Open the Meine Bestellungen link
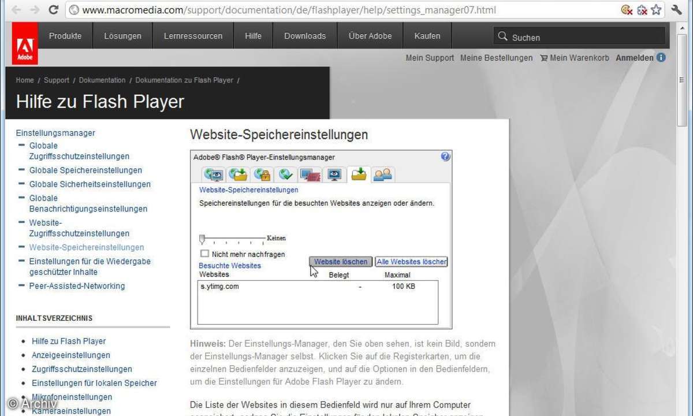The image size is (693, 416). point(497,58)
